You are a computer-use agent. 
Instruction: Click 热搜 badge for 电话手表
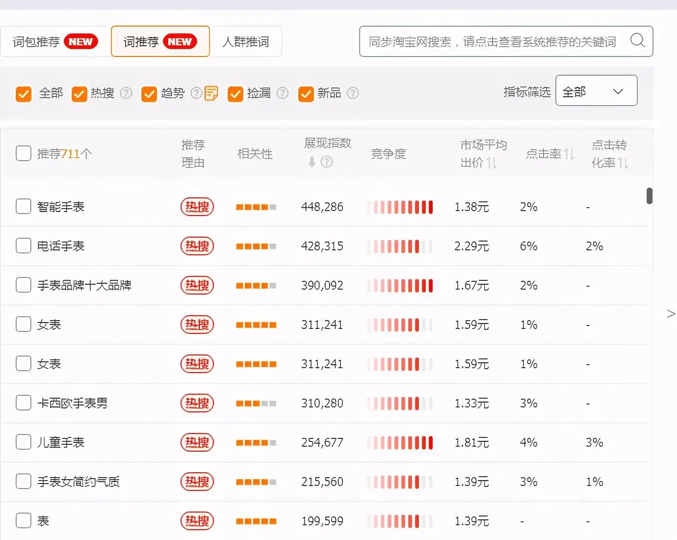tap(197, 246)
